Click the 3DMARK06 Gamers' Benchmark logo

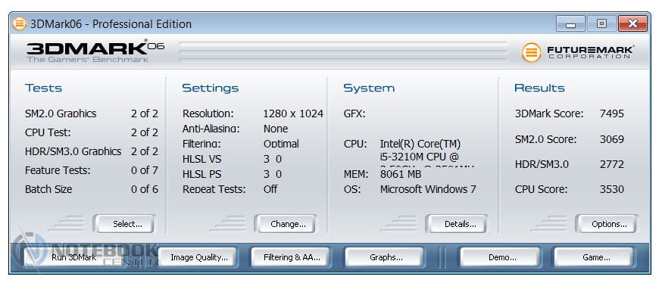(x=95, y=51)
